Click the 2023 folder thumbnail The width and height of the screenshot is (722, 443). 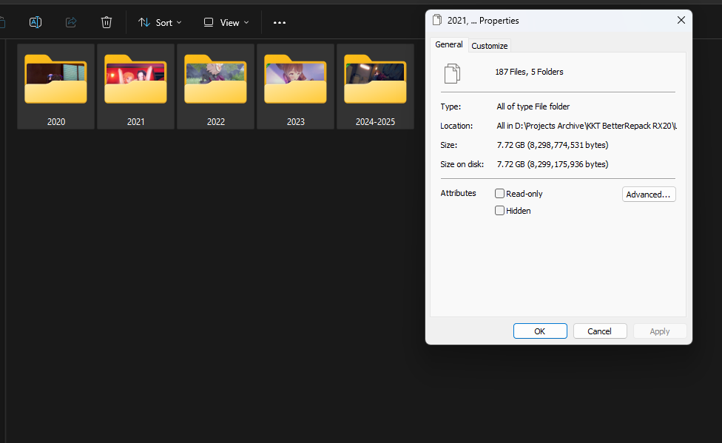(295, 79)
